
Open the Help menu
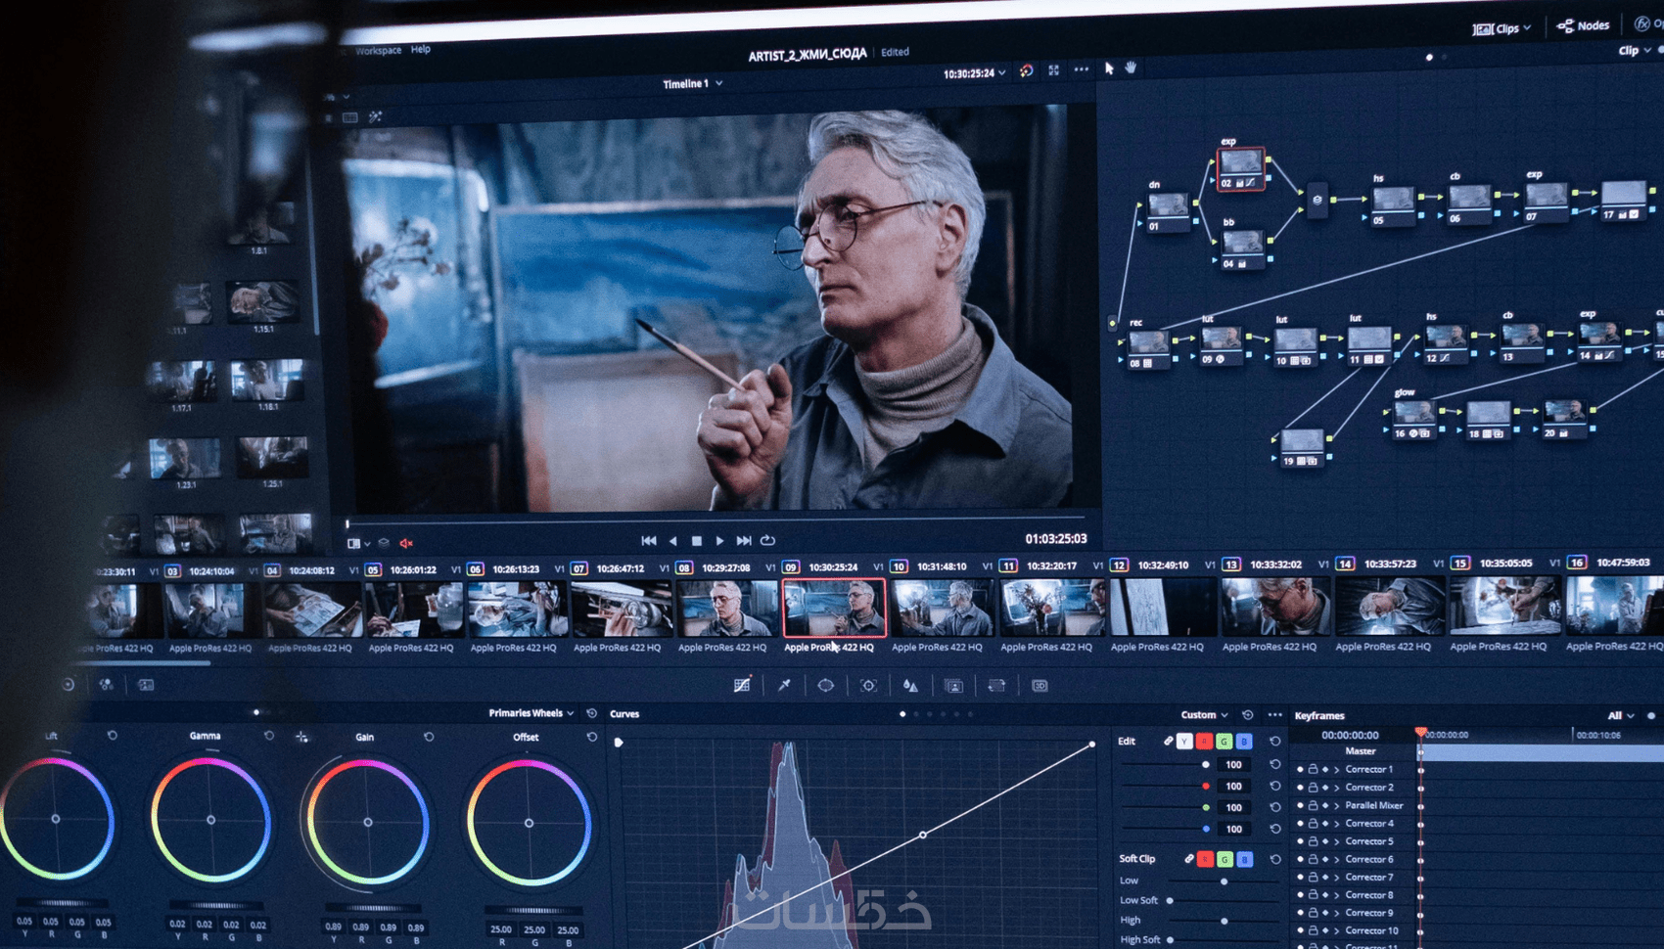click(x=421, y=49)
